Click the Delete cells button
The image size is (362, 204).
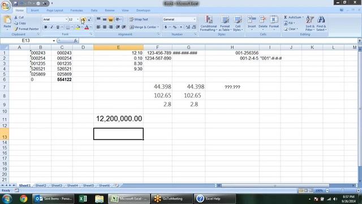pos(262,23)
